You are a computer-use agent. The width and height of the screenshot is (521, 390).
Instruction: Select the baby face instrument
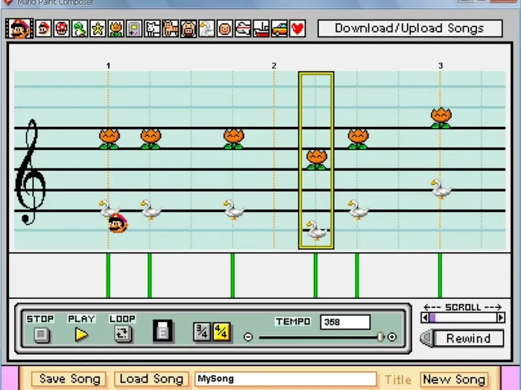(225, 29)
